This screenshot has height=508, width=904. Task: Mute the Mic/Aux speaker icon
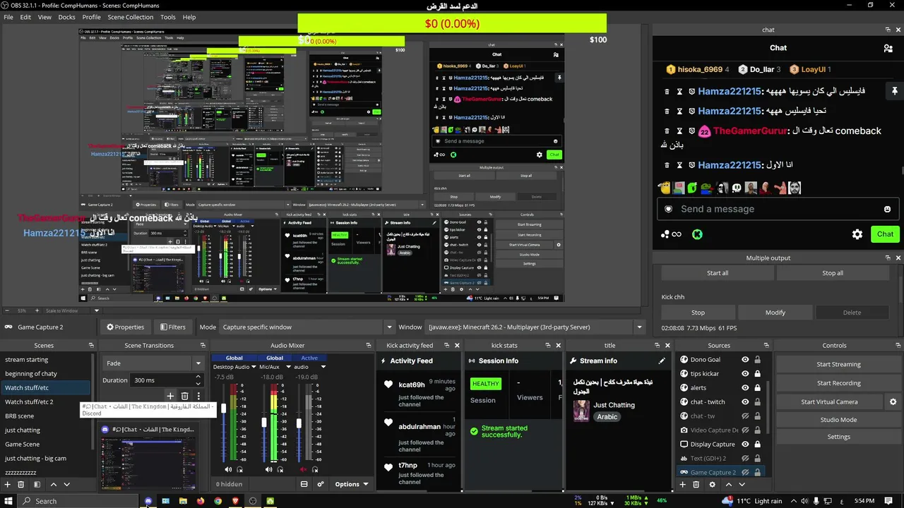[x=268, y=470]
